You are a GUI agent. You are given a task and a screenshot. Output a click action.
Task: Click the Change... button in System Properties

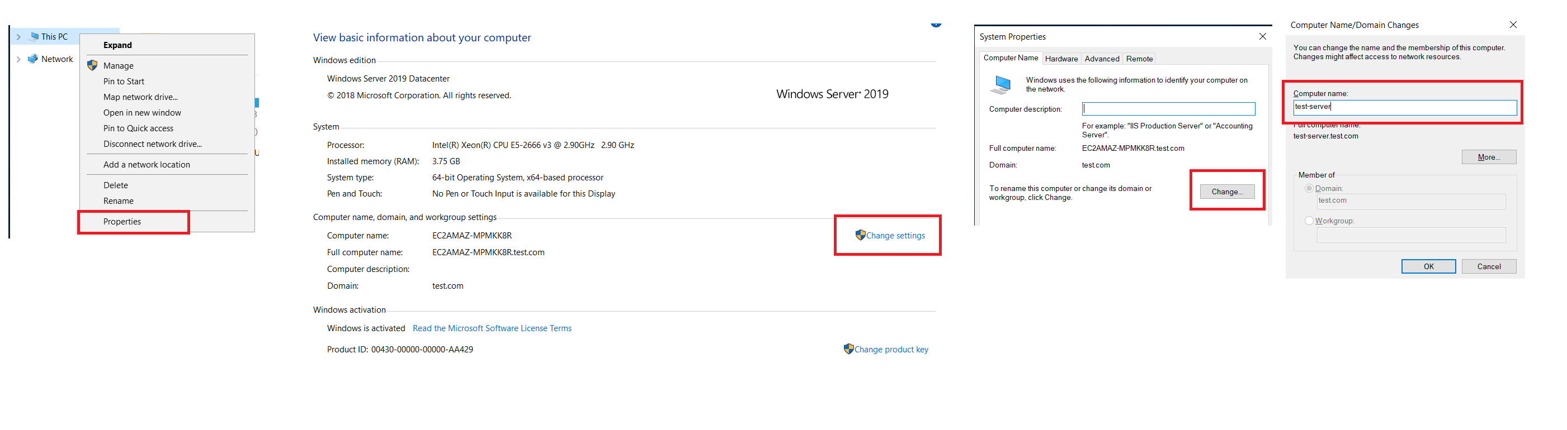click(1227, 192)
